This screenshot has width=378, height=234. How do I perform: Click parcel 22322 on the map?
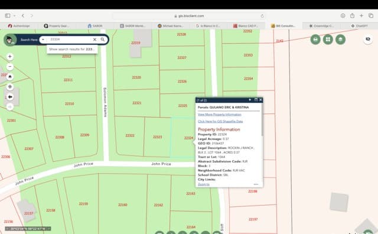tap(130, 135)
